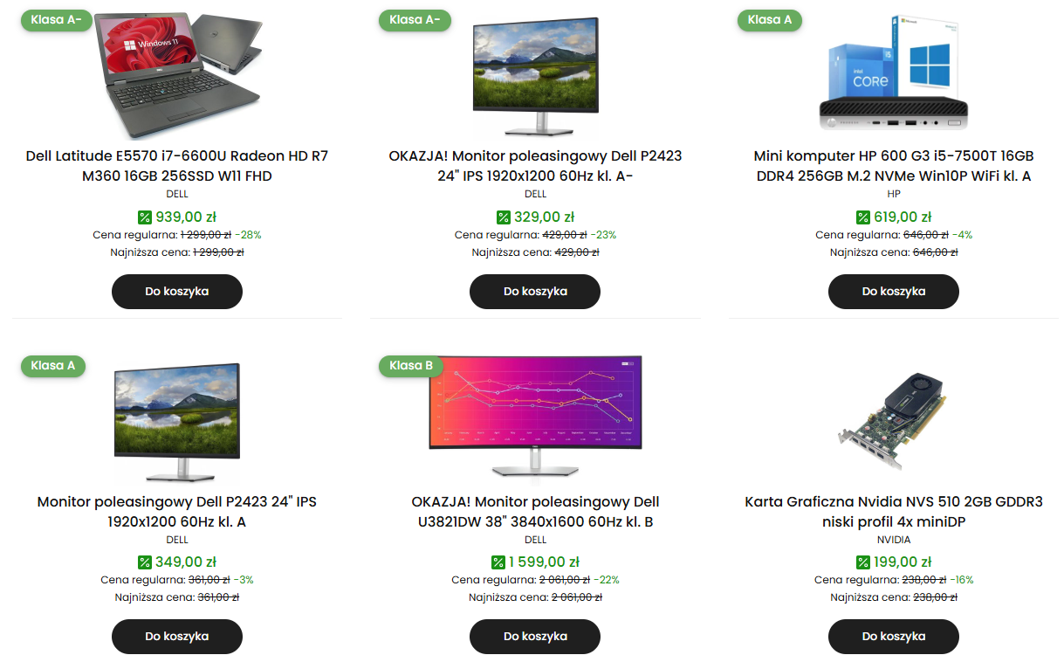Add Dell Latitude E5570 laptop to cart
This screenshot has height=662, width=1064.
(x=177, y=291)
